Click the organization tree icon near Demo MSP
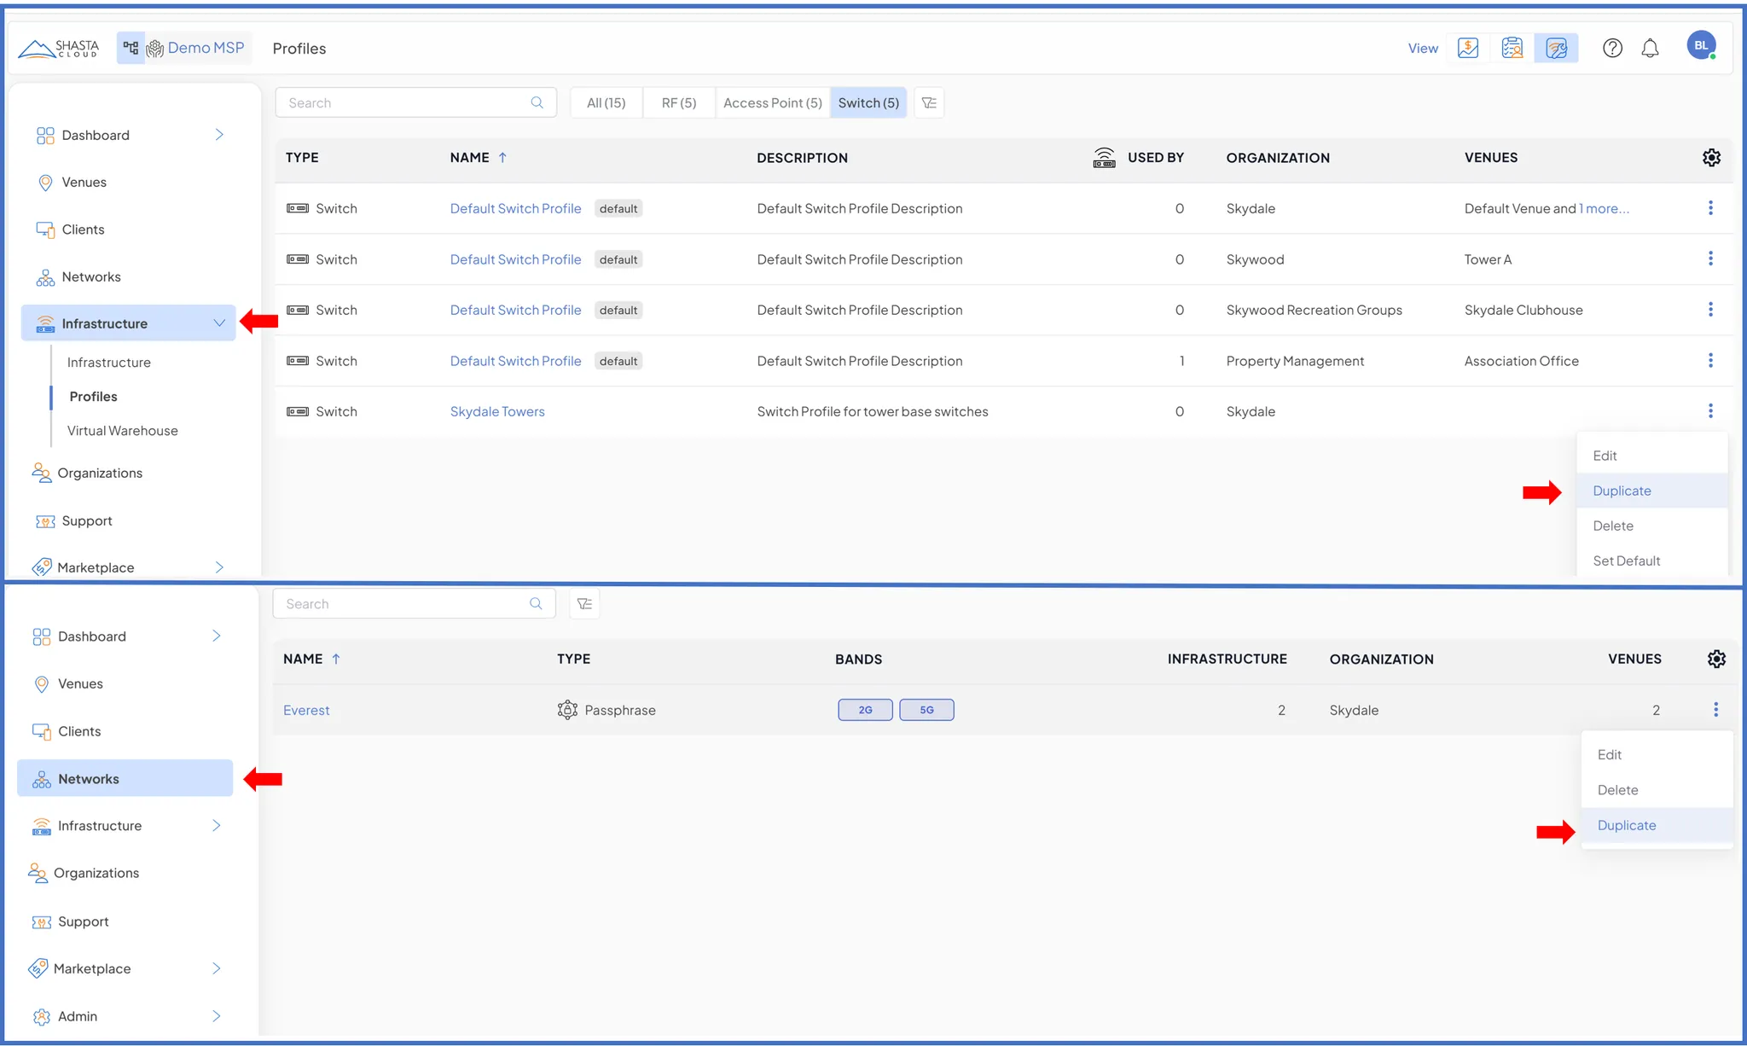Screen dimensions: 1747x1046 click(x=131, y=48)
